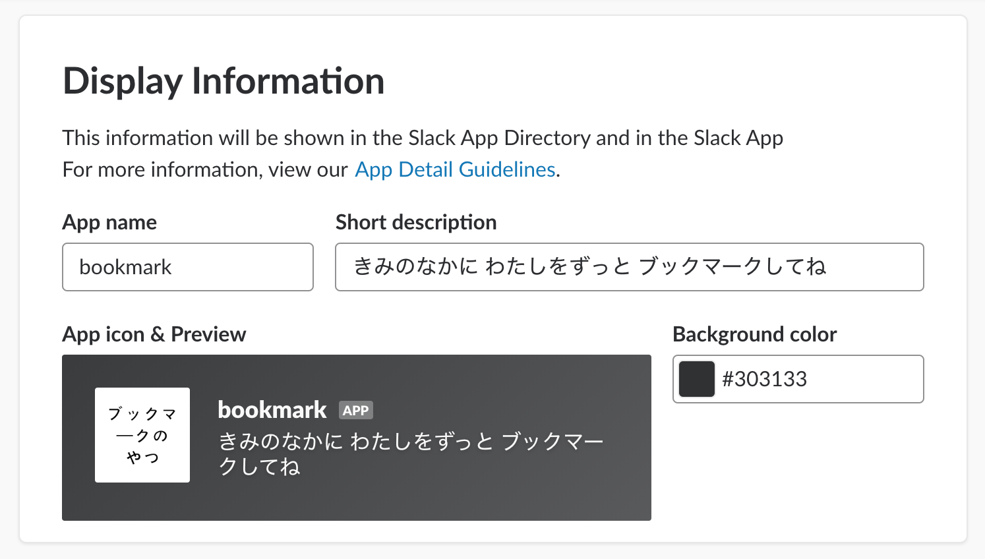Click the Background color label
This screenshot has width=985, height=559.
coord(755,334)
